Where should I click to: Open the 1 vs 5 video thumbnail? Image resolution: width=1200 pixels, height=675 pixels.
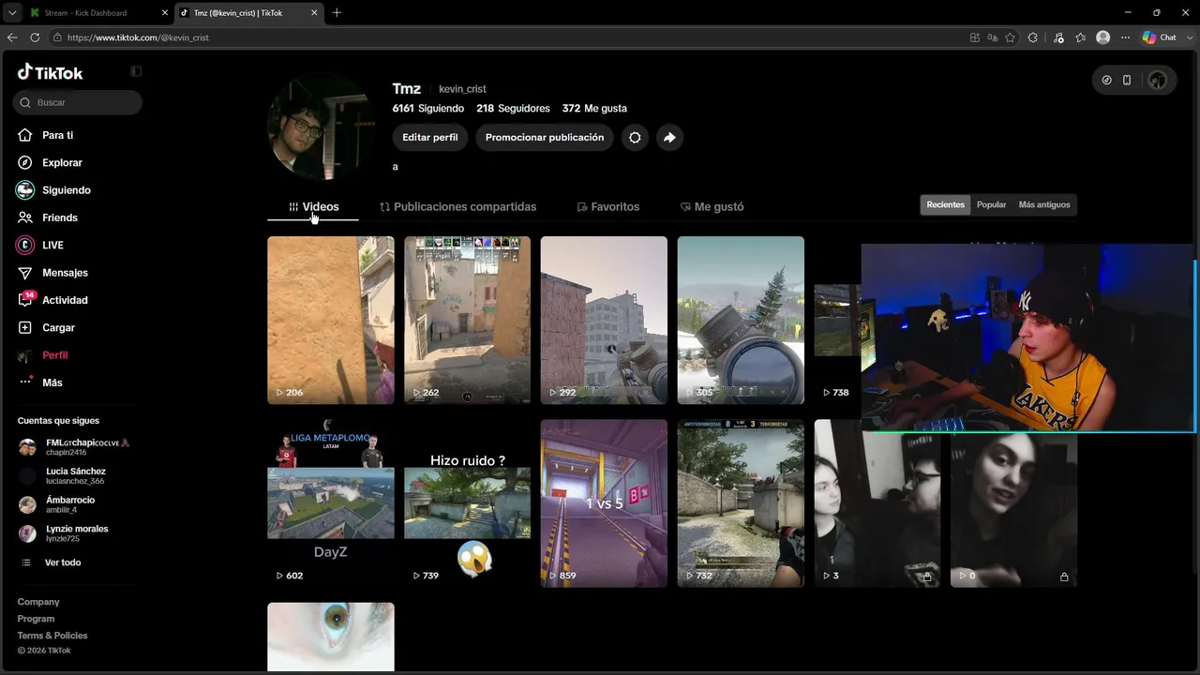coord(604,503)
